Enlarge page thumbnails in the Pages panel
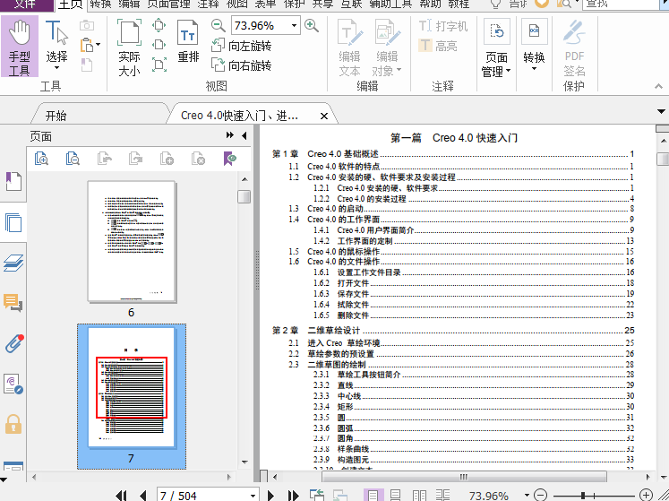Image resolution: width=669 pixels, height=501 pixels. click(41, 159)
